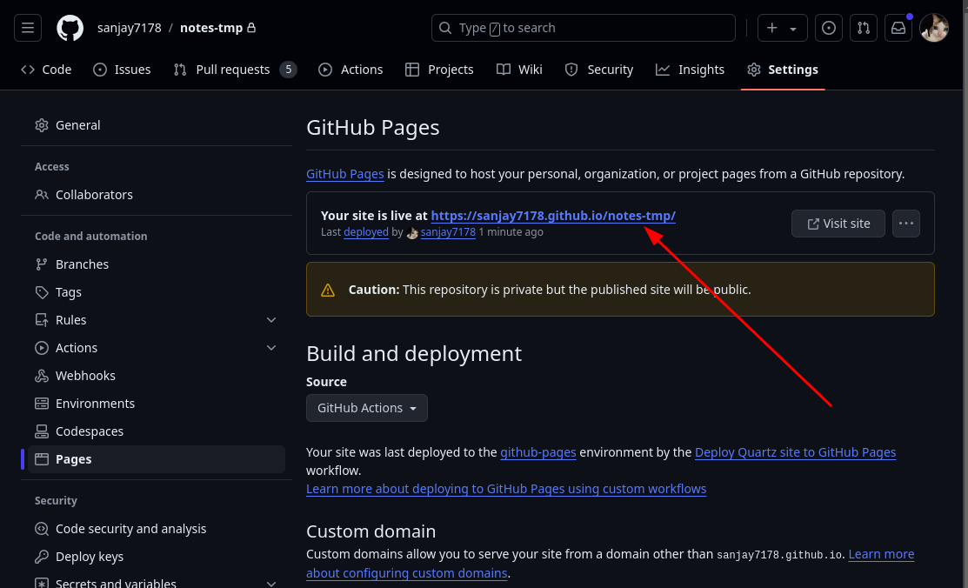Open Deploy Quartz site workflow link
Image resolution: width=968 pixels, height=588 pixels.
pos(795,452)
